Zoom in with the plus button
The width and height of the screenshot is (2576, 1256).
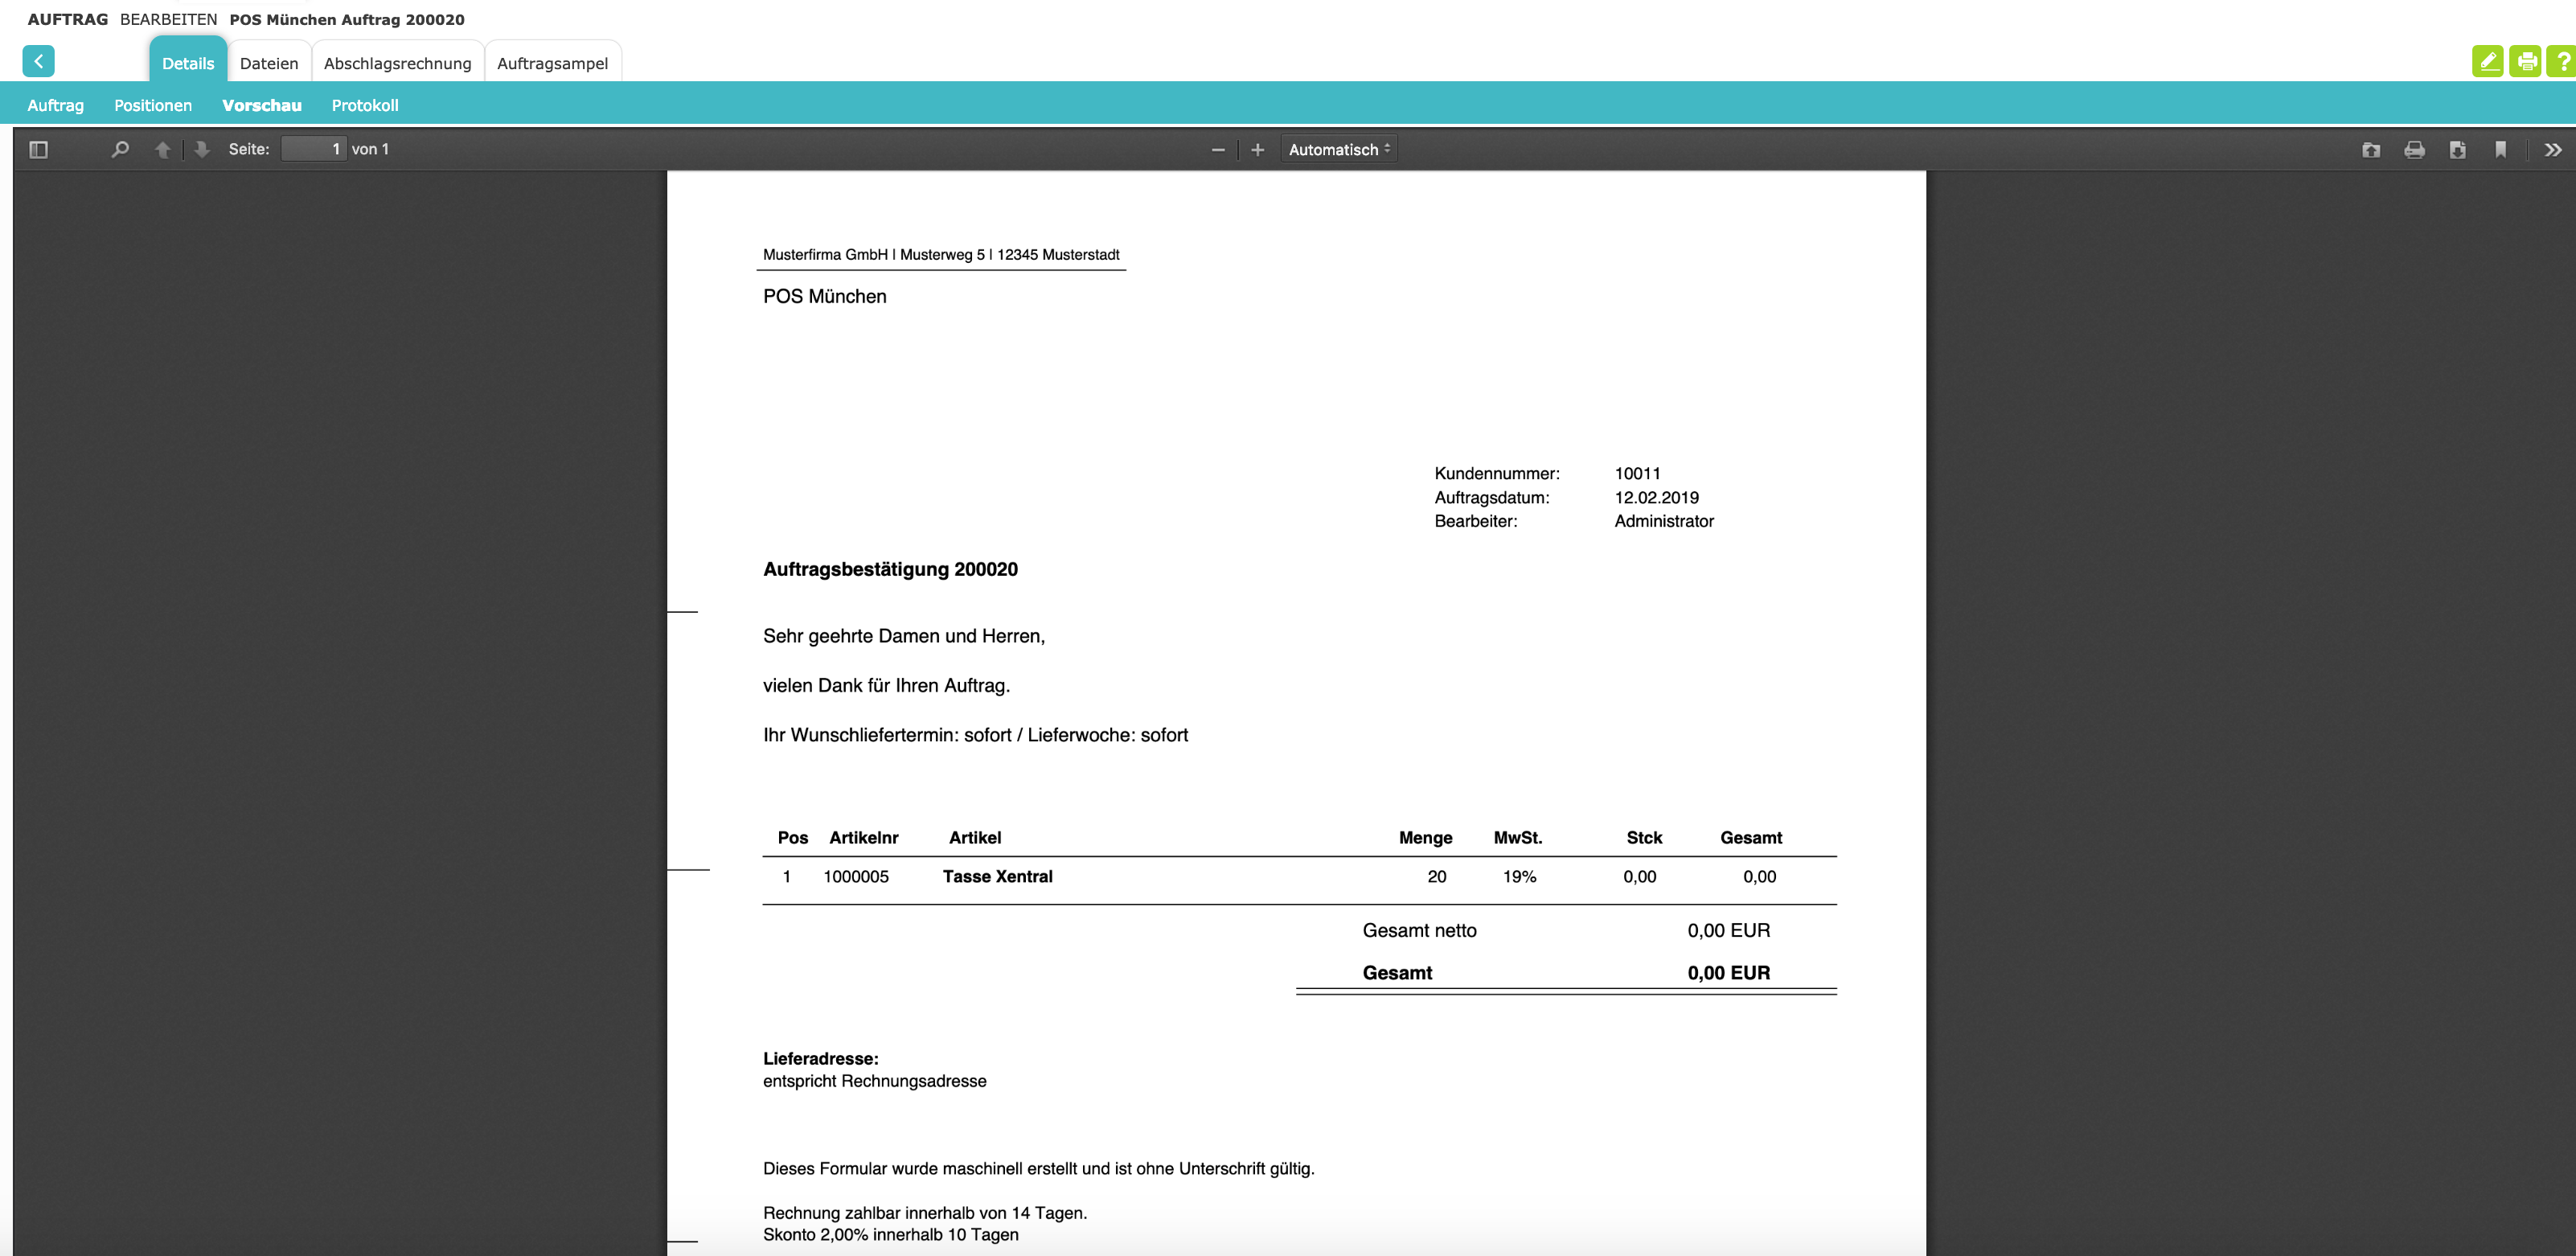click(x=1257, y=150)
